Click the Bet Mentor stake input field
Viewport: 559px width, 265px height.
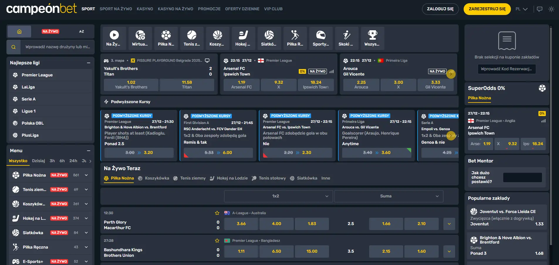click(522, 177)
